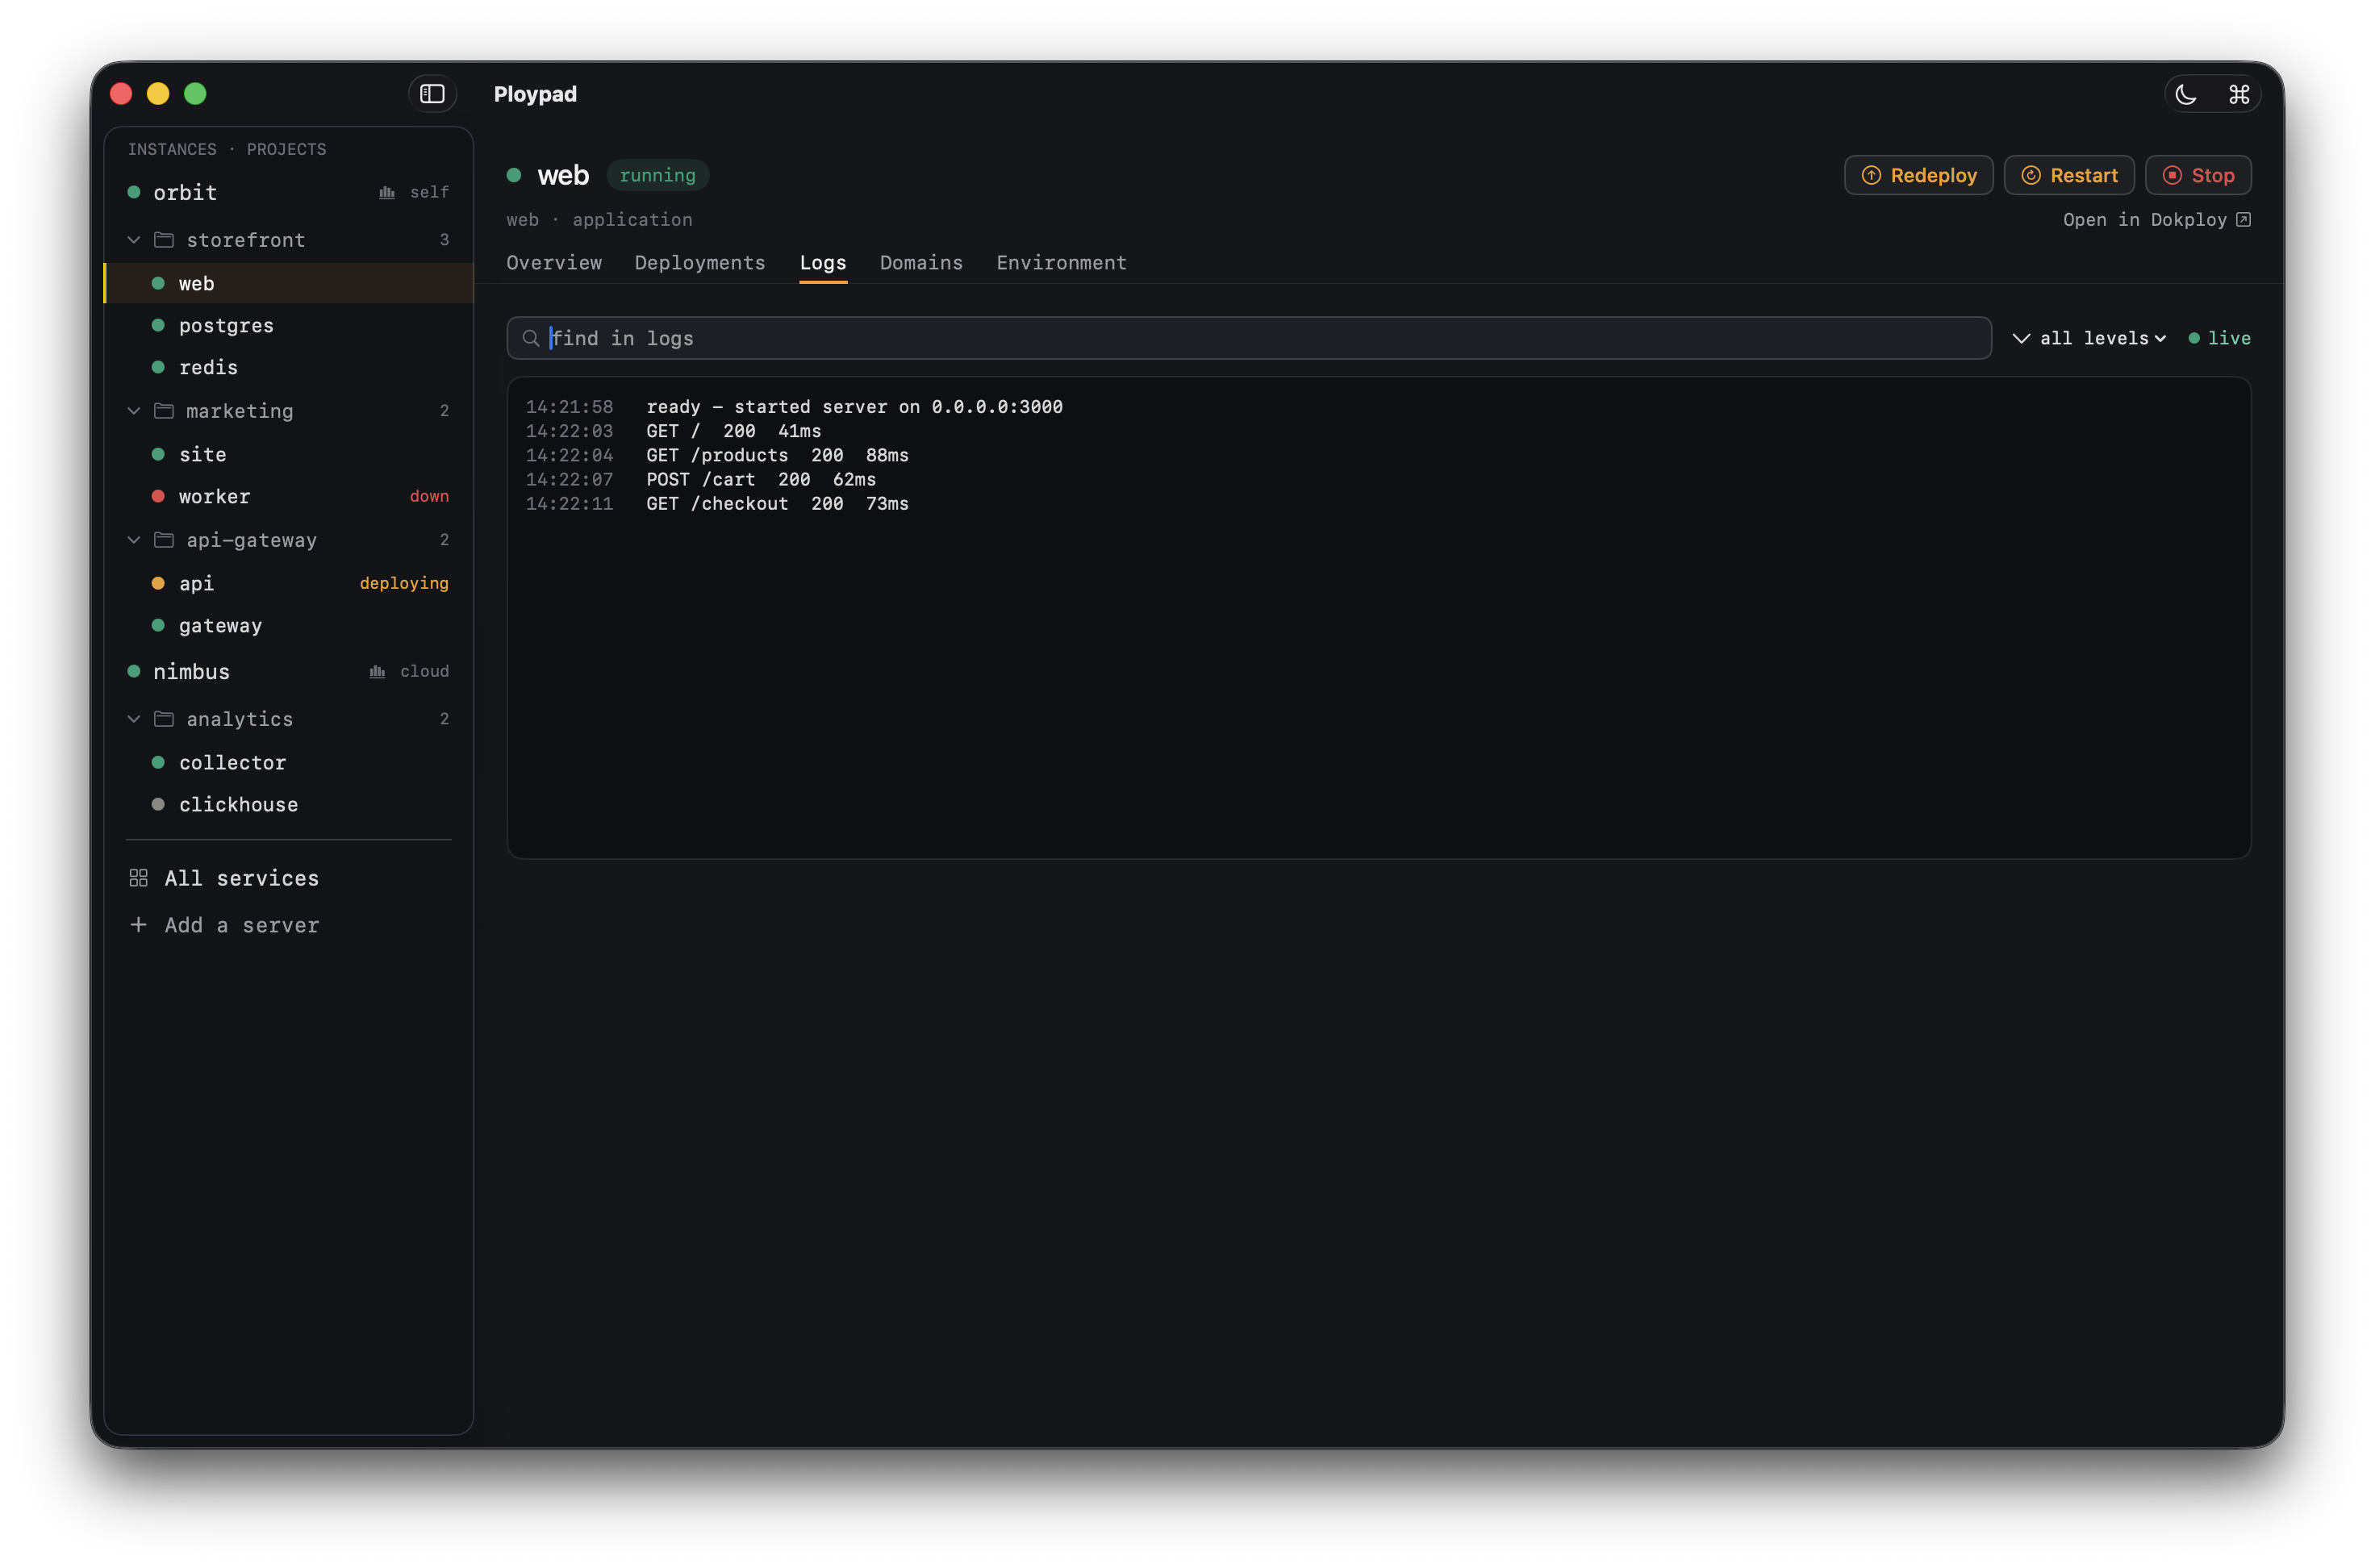Collapse the api-gateway project chevron
This screenshot has height=1568, width=2375.
[x=134, y=540]
